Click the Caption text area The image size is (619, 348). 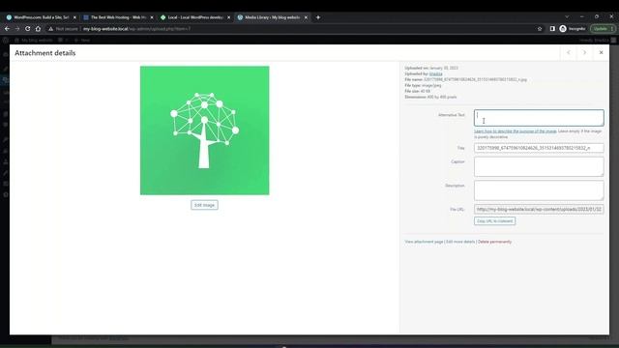pos(539,166)
